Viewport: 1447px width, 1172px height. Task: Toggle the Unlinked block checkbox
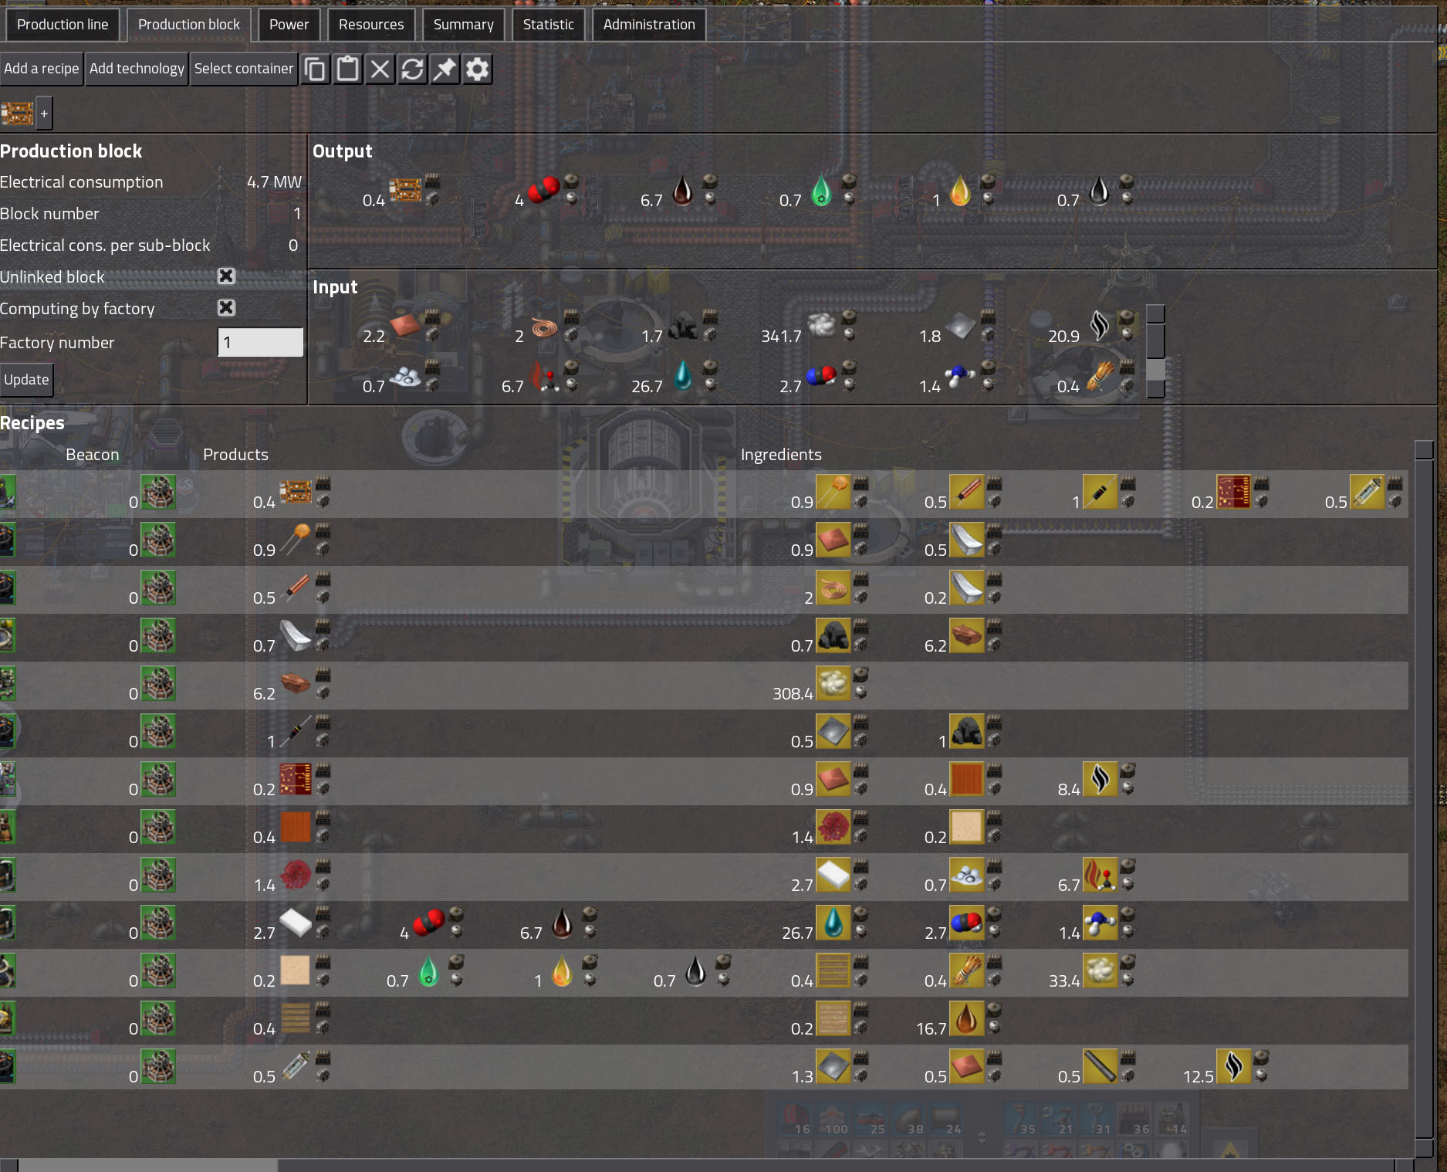(226, 276)
